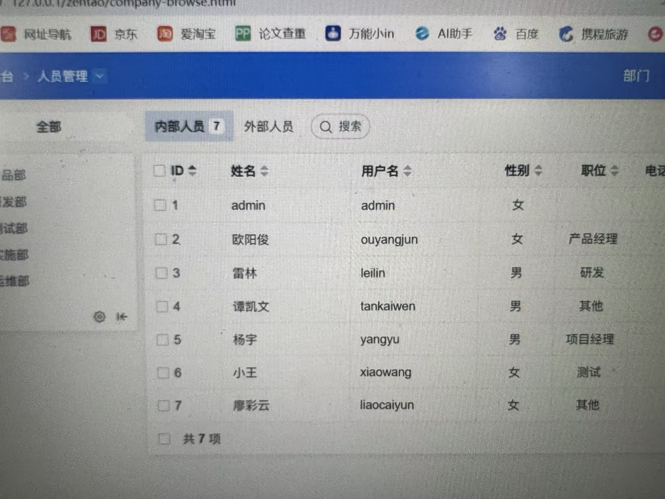This screenshot has height=499, width=665.
Task: Open department tree settings gear icon
Action: click(x=100, y=317)
